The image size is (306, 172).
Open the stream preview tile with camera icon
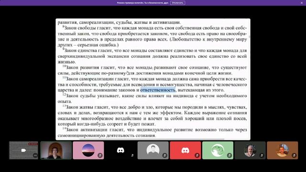coord(23,150)
